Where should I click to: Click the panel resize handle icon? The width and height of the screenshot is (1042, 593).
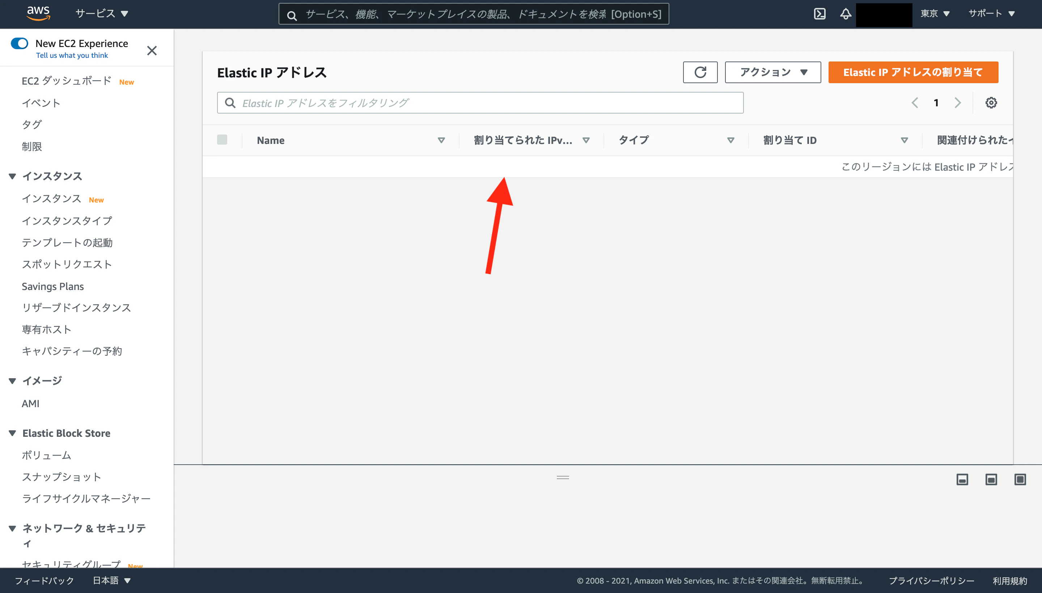563,477
